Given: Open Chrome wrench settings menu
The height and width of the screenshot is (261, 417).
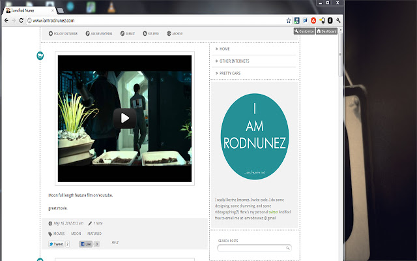Looking at the screenshot, I should tap(338, 21).
